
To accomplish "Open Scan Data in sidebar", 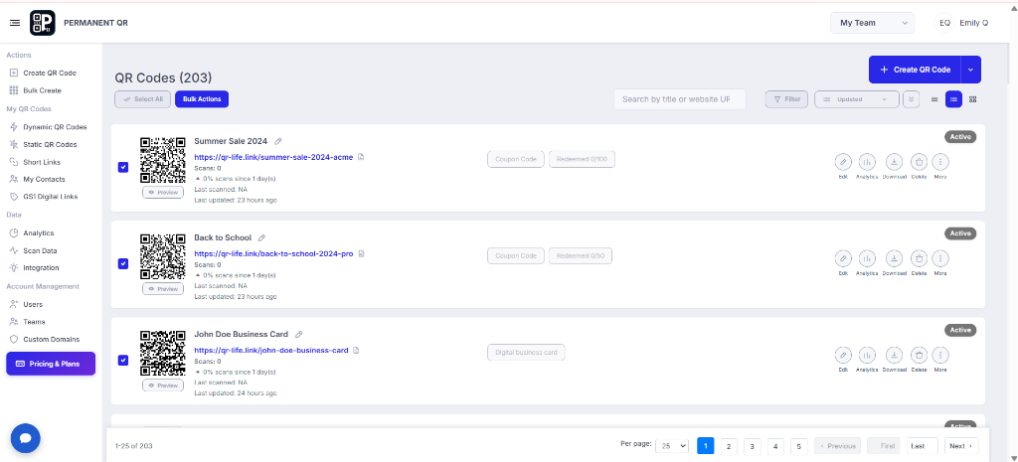I will point(34,250).
